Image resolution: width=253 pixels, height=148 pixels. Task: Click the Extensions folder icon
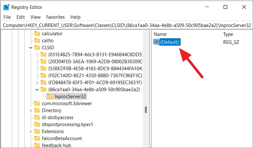tap(37, 131)
